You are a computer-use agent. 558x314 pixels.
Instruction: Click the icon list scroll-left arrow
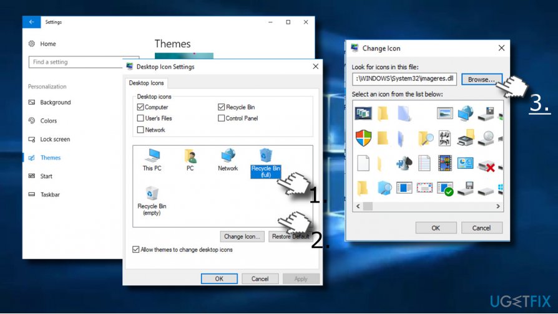tap(358, 206)
